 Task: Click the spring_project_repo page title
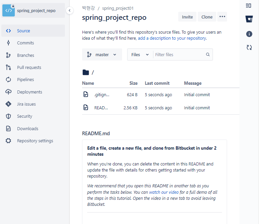click(x=114, y=17)
